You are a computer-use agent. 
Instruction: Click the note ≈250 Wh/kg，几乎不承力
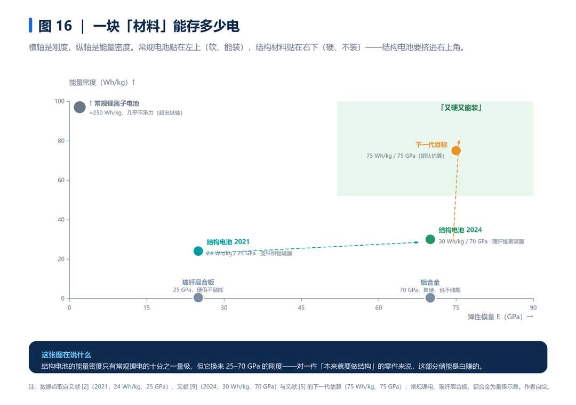click(x=136, y=113)
